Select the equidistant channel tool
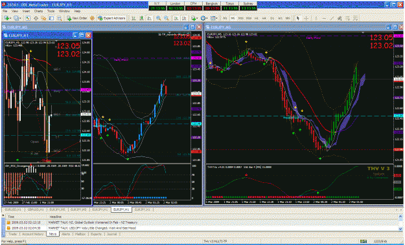405x245 pixels. 340,18
